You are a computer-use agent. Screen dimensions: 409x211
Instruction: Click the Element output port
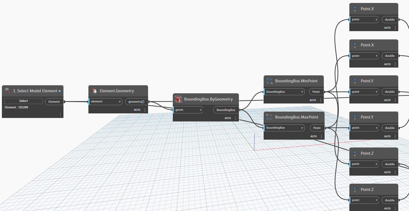click(54, 102)
